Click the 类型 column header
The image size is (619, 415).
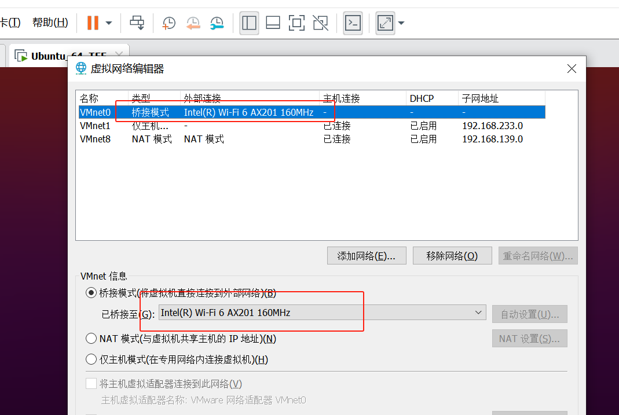coord(154,98)
